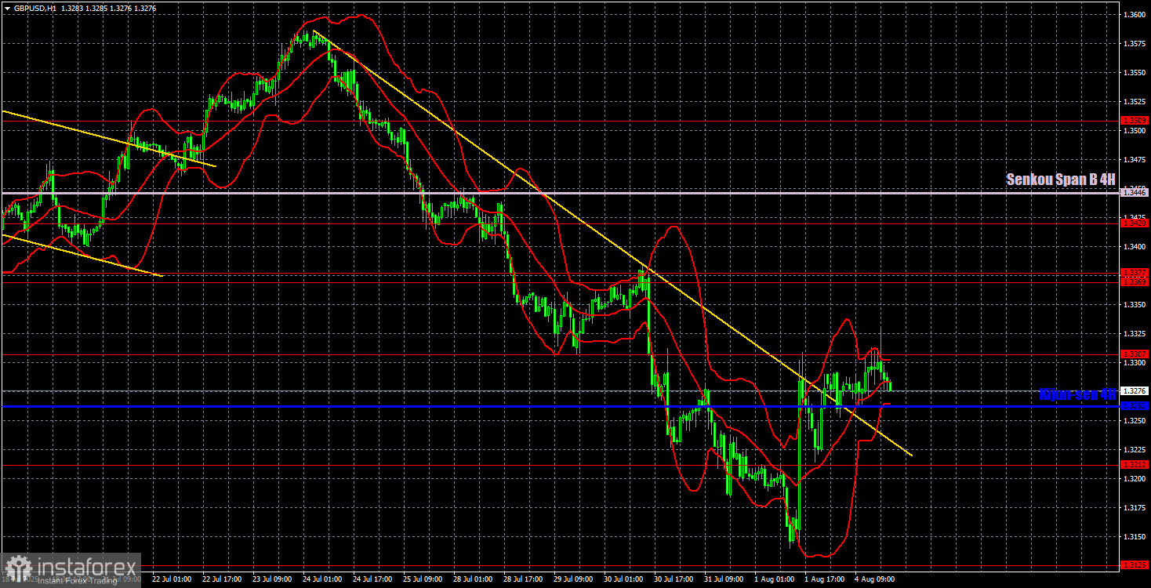
Task: Click the 1.3600 price scale value
Action: 1135,15
